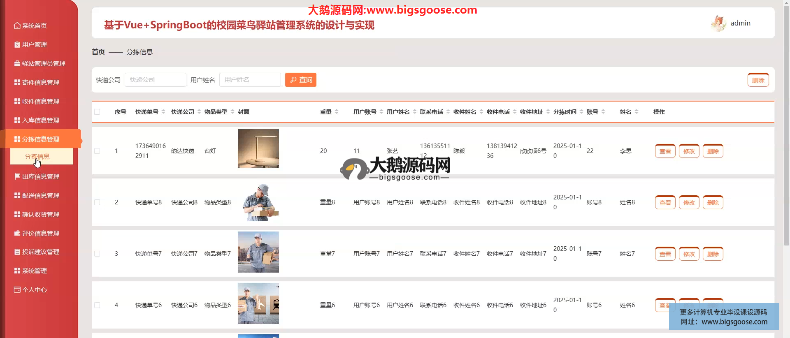Click the flag icon beside 出库信息管理
790x338 pixels.
(x=17, y=177)
